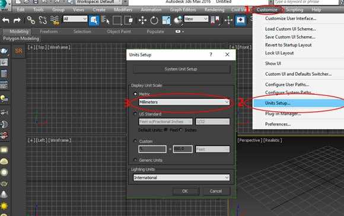
Task: Click the 660.0 custom value field
Action: 183,149
